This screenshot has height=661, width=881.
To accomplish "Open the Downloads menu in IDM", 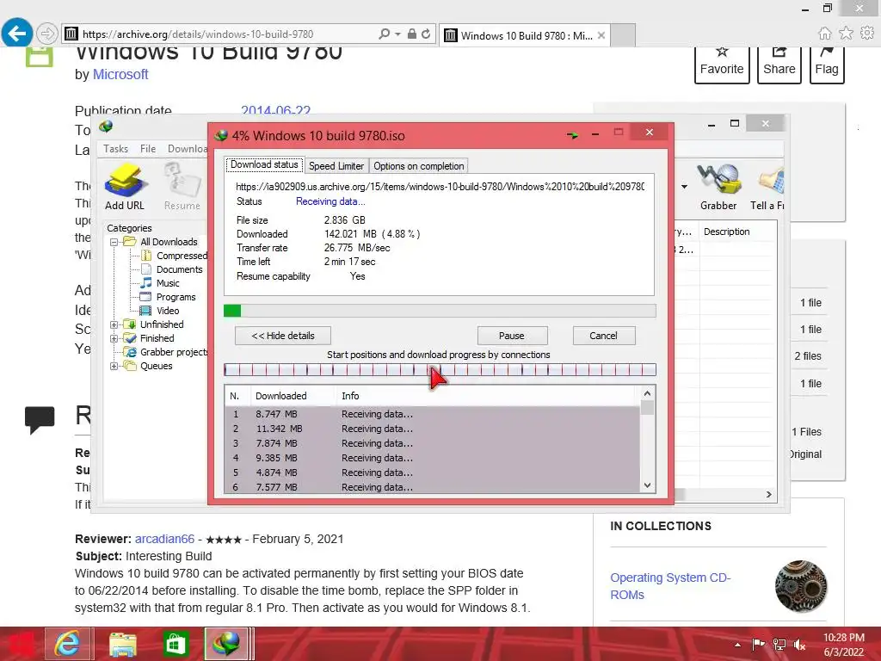I will (x=188, y=149).
